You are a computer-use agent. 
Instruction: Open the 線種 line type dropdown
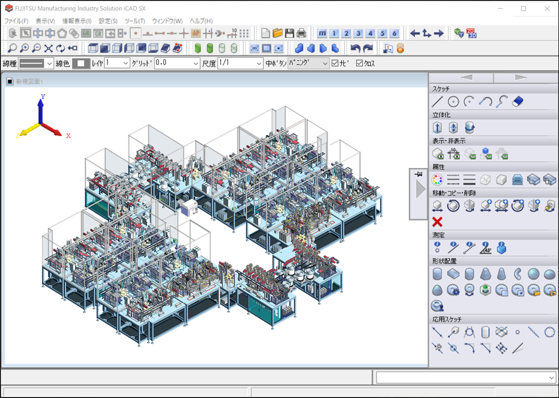point(49,63)
